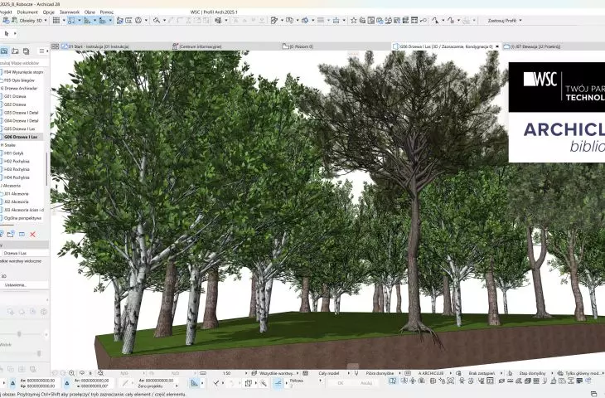Open the Teamwork menu
The width and height of the screenshot is (605, 398).
point(70,12)
